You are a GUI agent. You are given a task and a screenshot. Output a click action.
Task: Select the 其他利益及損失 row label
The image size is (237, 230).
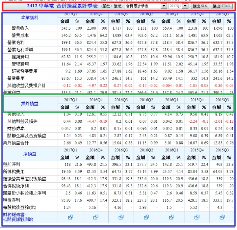pos(22,121)
